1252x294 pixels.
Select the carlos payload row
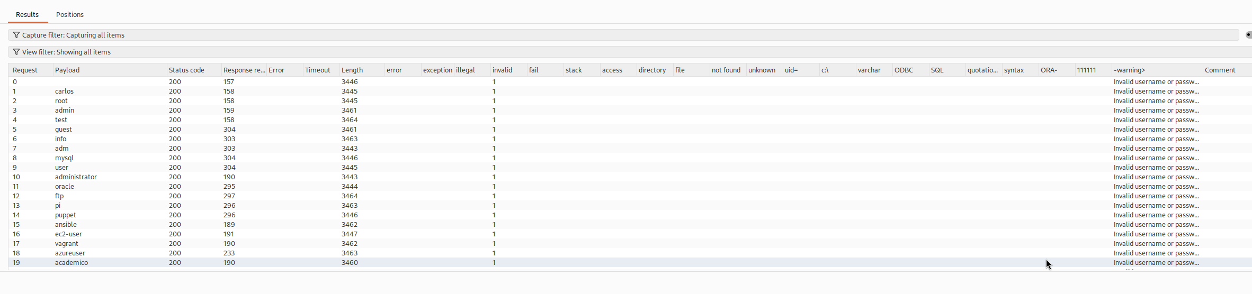click(630, 91)
